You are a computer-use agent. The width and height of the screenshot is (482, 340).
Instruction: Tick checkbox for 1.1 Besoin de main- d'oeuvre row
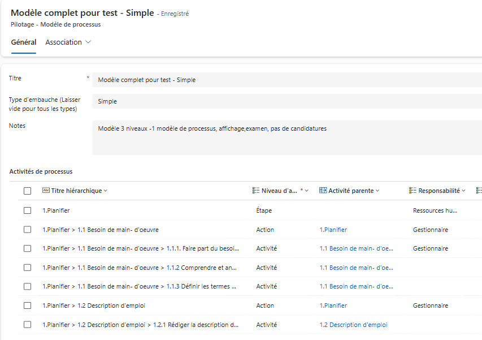(28, 230)
